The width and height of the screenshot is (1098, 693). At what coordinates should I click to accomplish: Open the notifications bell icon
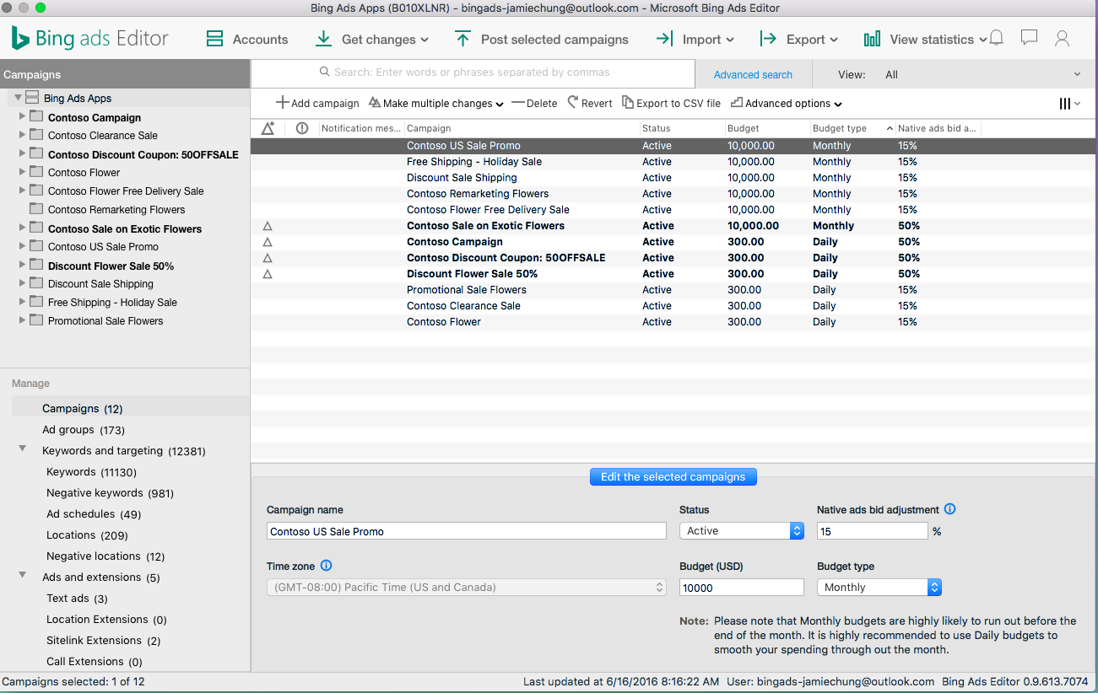click(x=996, y=38)
